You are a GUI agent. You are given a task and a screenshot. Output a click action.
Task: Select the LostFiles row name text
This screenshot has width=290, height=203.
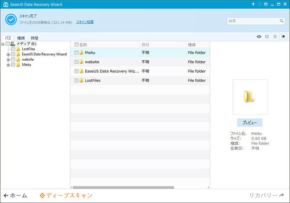coord(93,80)
